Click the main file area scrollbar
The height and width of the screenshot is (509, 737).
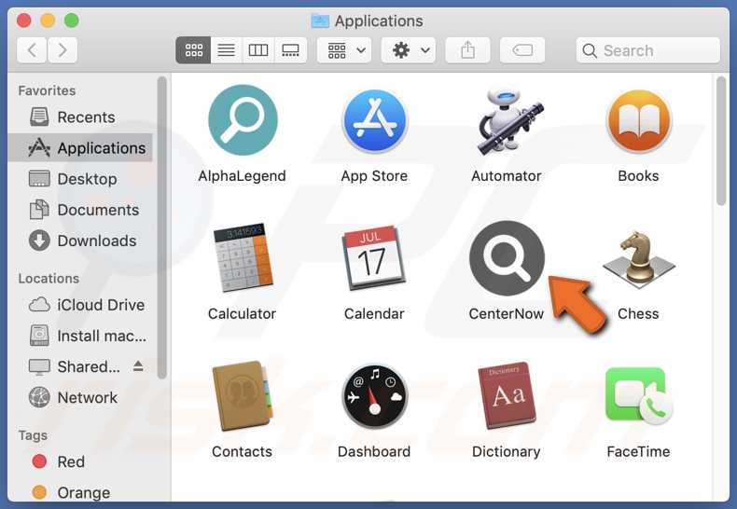721,141
